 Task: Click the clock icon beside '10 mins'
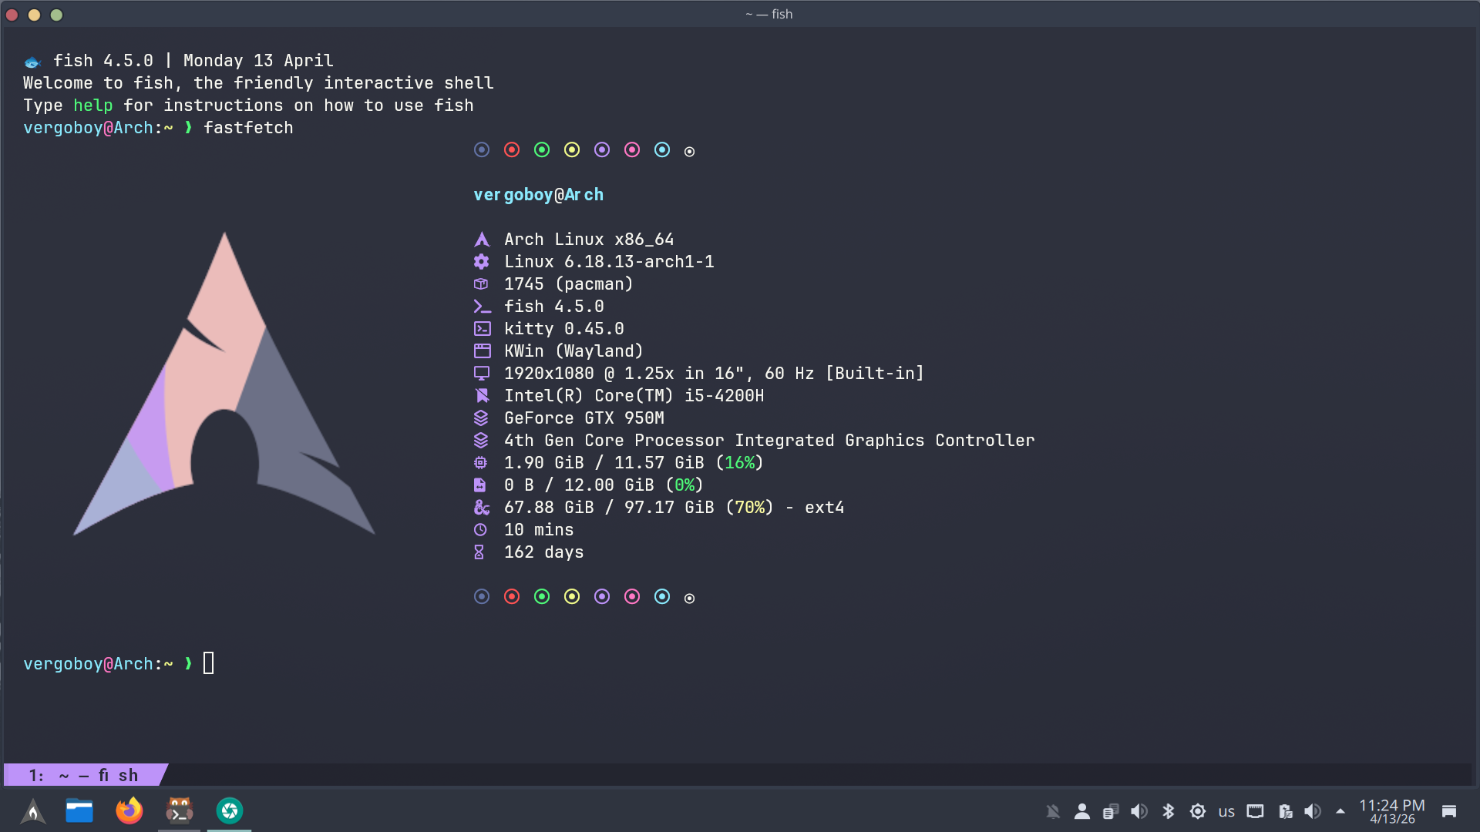click(480, 530)
